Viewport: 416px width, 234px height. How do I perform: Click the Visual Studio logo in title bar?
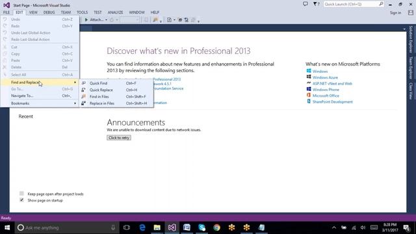(x=6, y=5)
